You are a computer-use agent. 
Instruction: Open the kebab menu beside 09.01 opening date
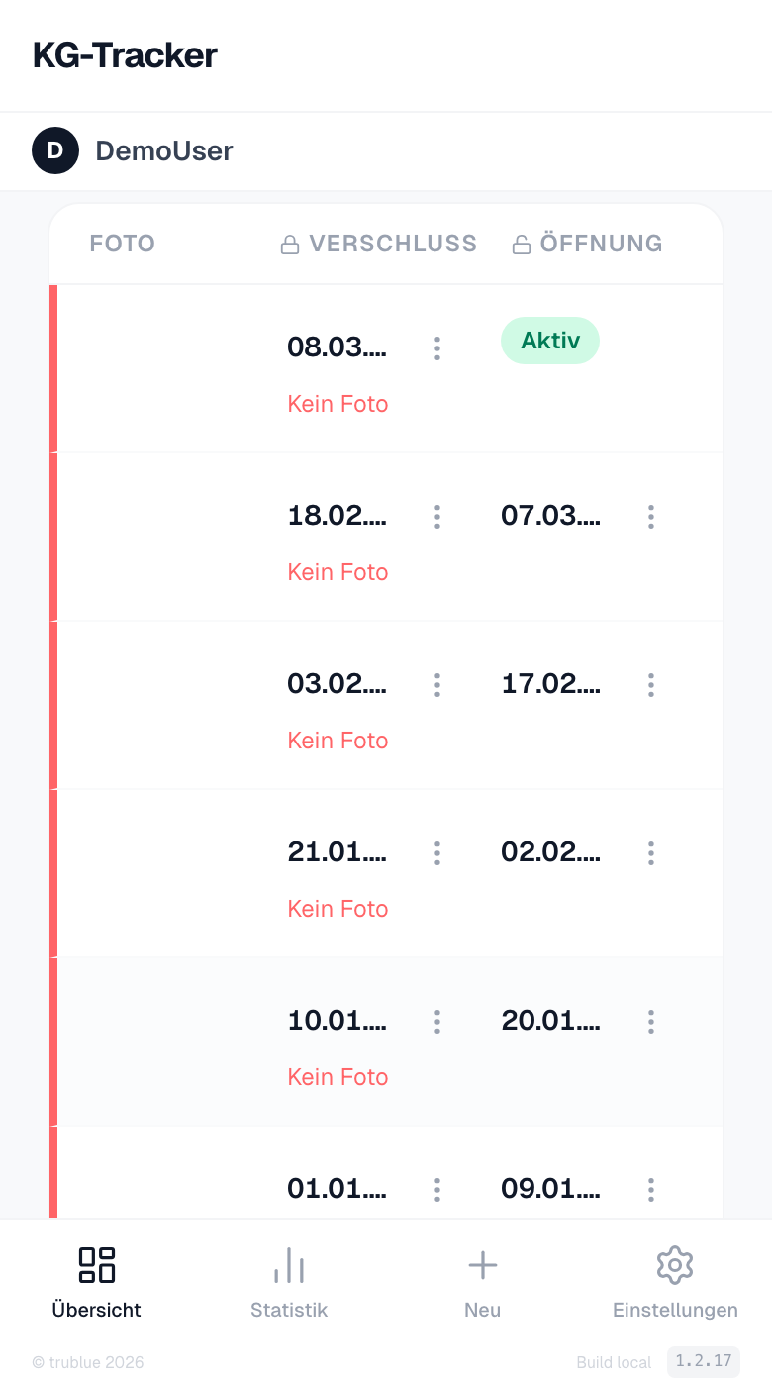pyautogui.click(x=650, y=1189)
